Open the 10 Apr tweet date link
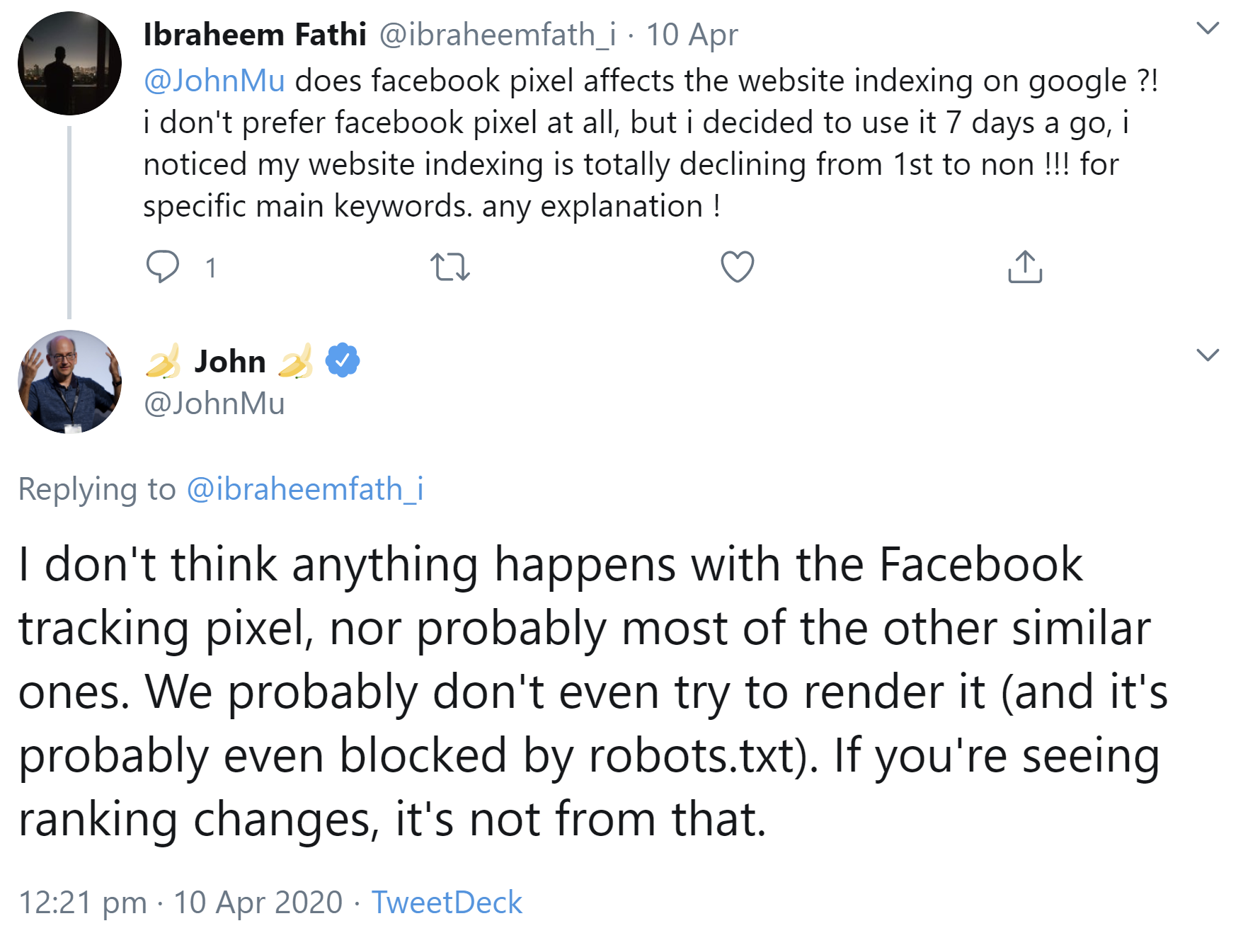This screenshot has height=933, width=1243. pos(692,35)
